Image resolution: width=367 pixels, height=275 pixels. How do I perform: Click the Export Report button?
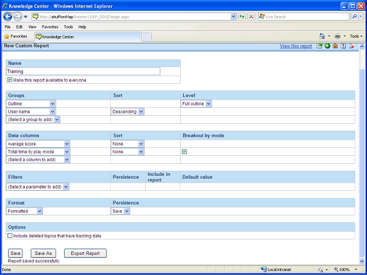85,253
